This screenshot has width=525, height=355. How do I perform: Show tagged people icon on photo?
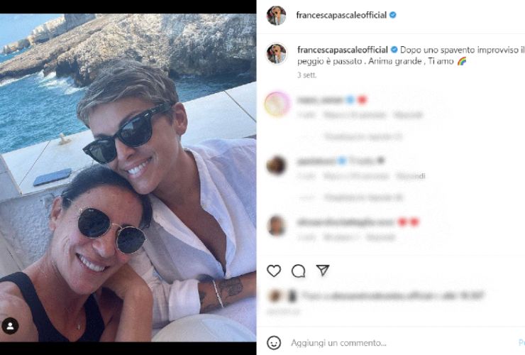10,326
